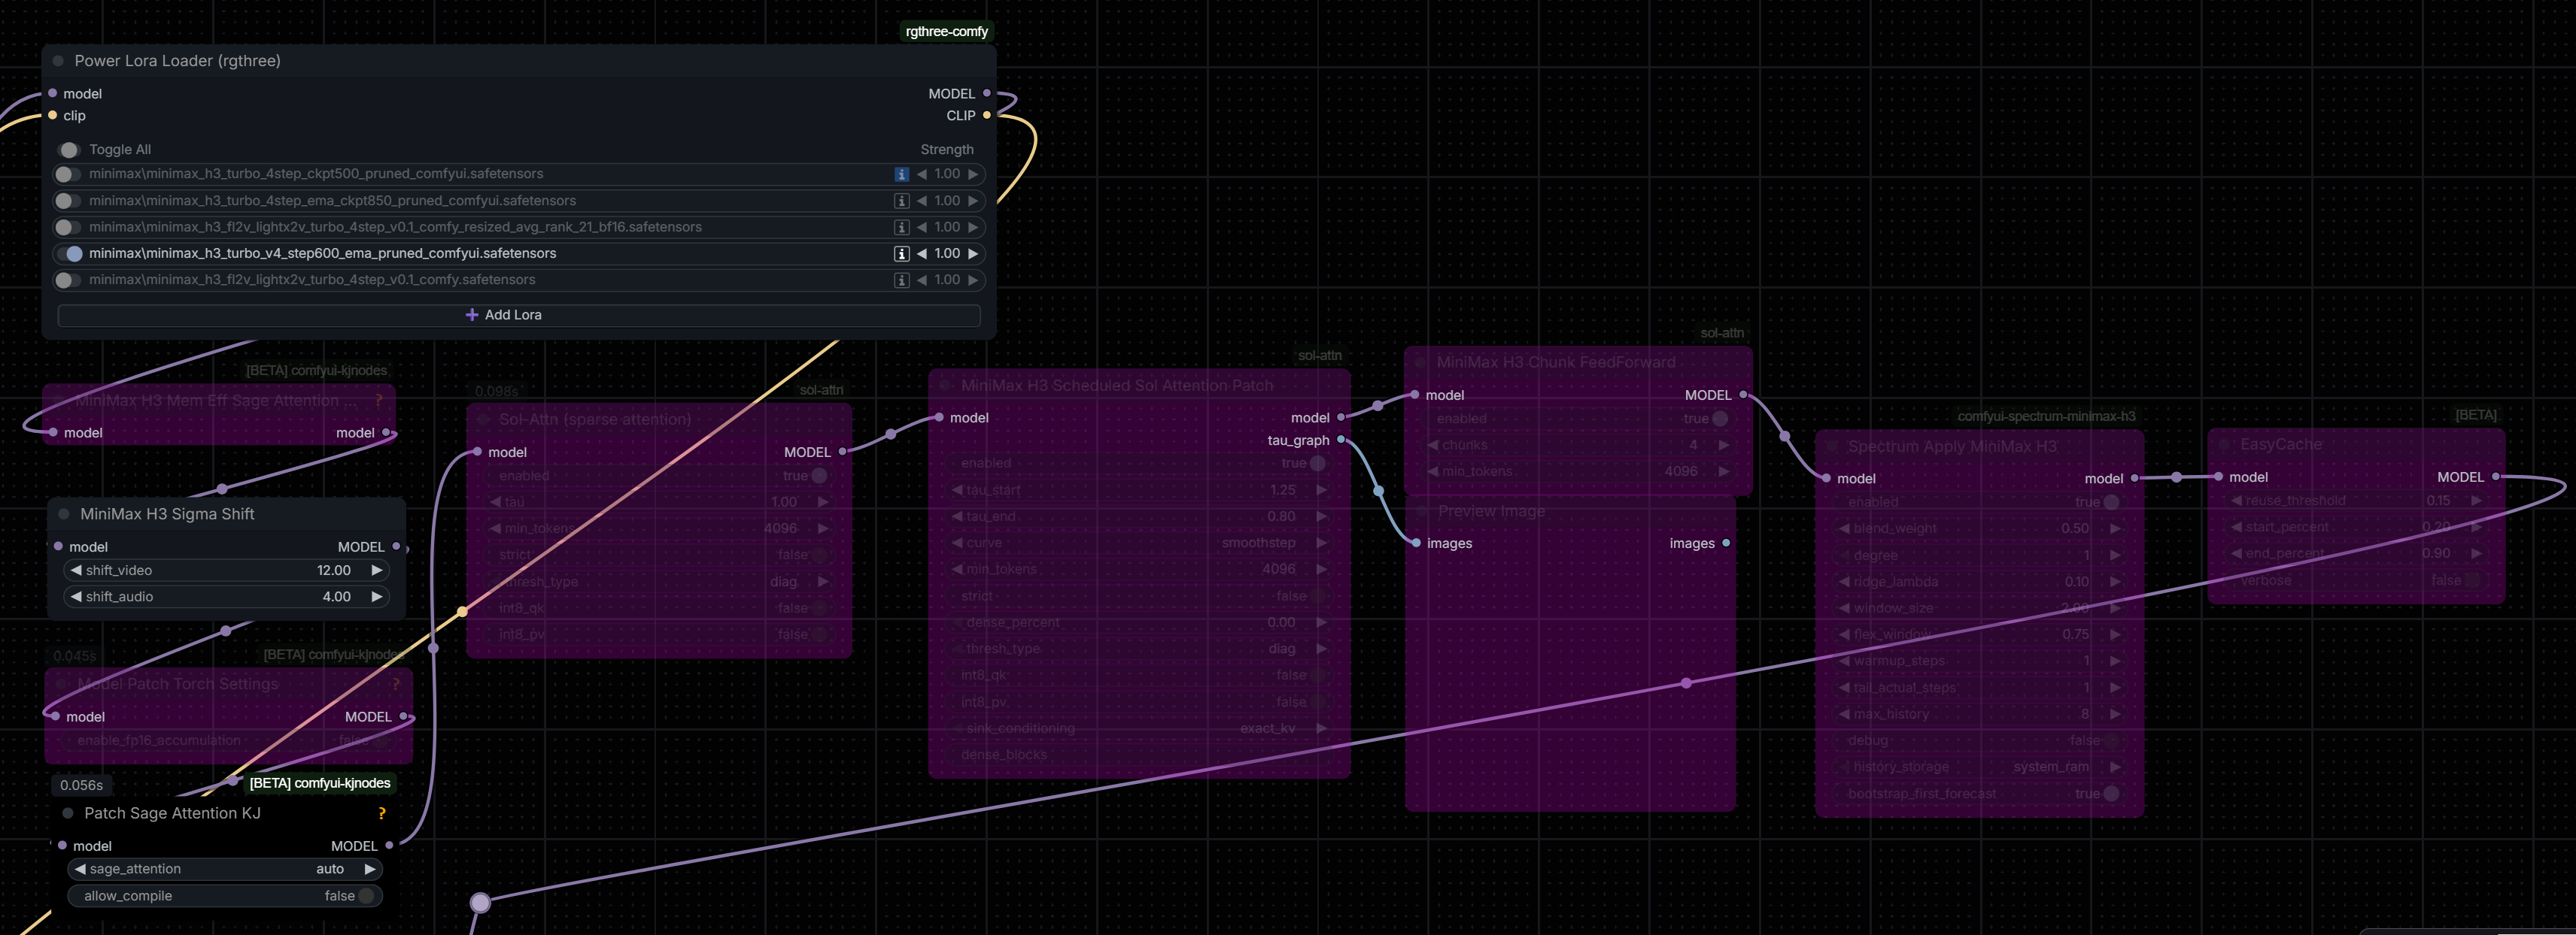
Task: Open info for resized_avg_rank_21_bf16 lora
Action: 901,228
